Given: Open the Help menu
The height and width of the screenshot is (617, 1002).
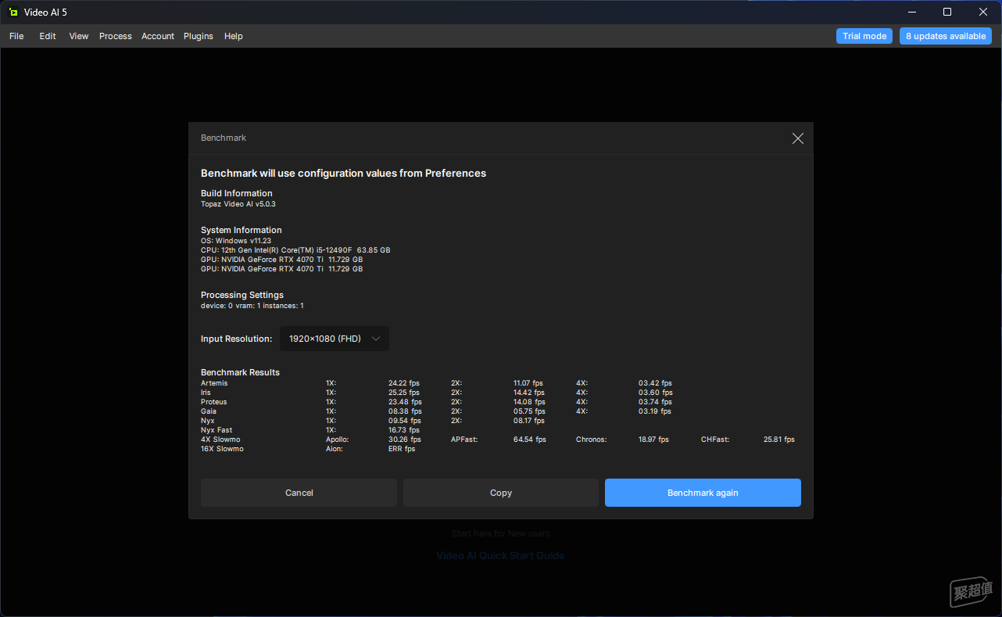Looking at the screenshot, I should pos(234,36).
